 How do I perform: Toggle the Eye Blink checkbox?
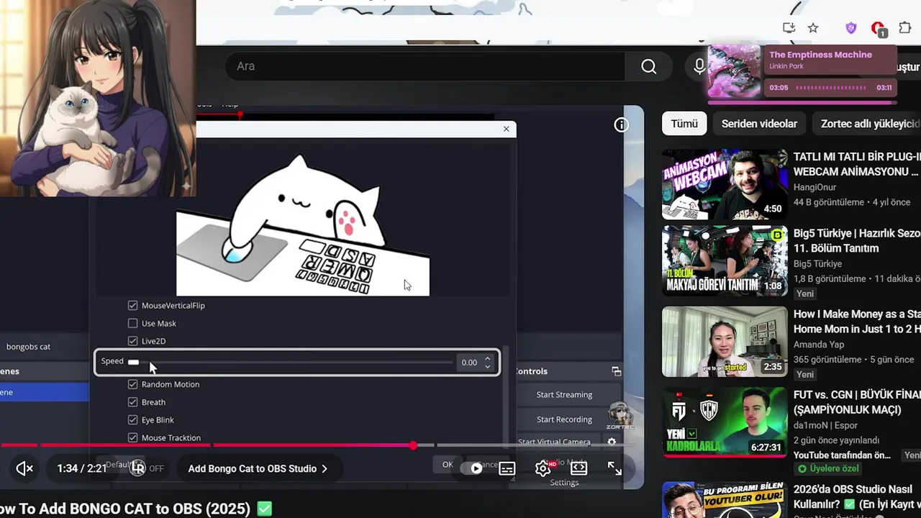(132, 420)
